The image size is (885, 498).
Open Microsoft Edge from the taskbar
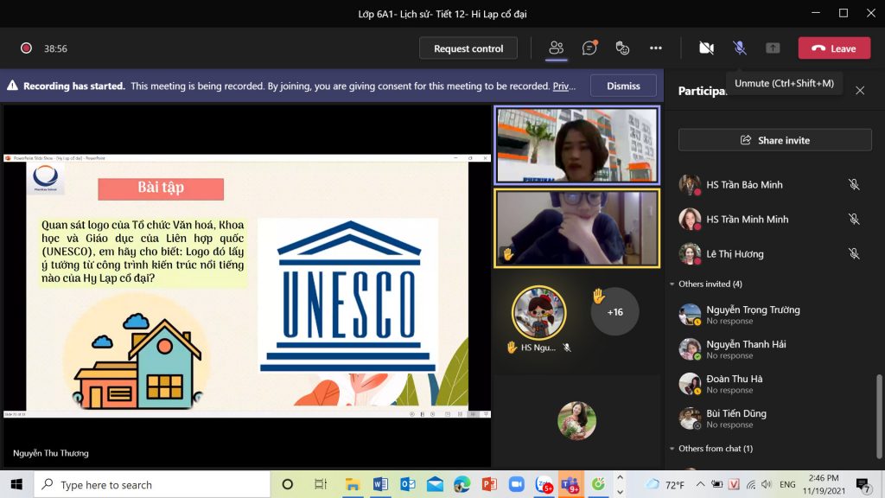point(462,484)
